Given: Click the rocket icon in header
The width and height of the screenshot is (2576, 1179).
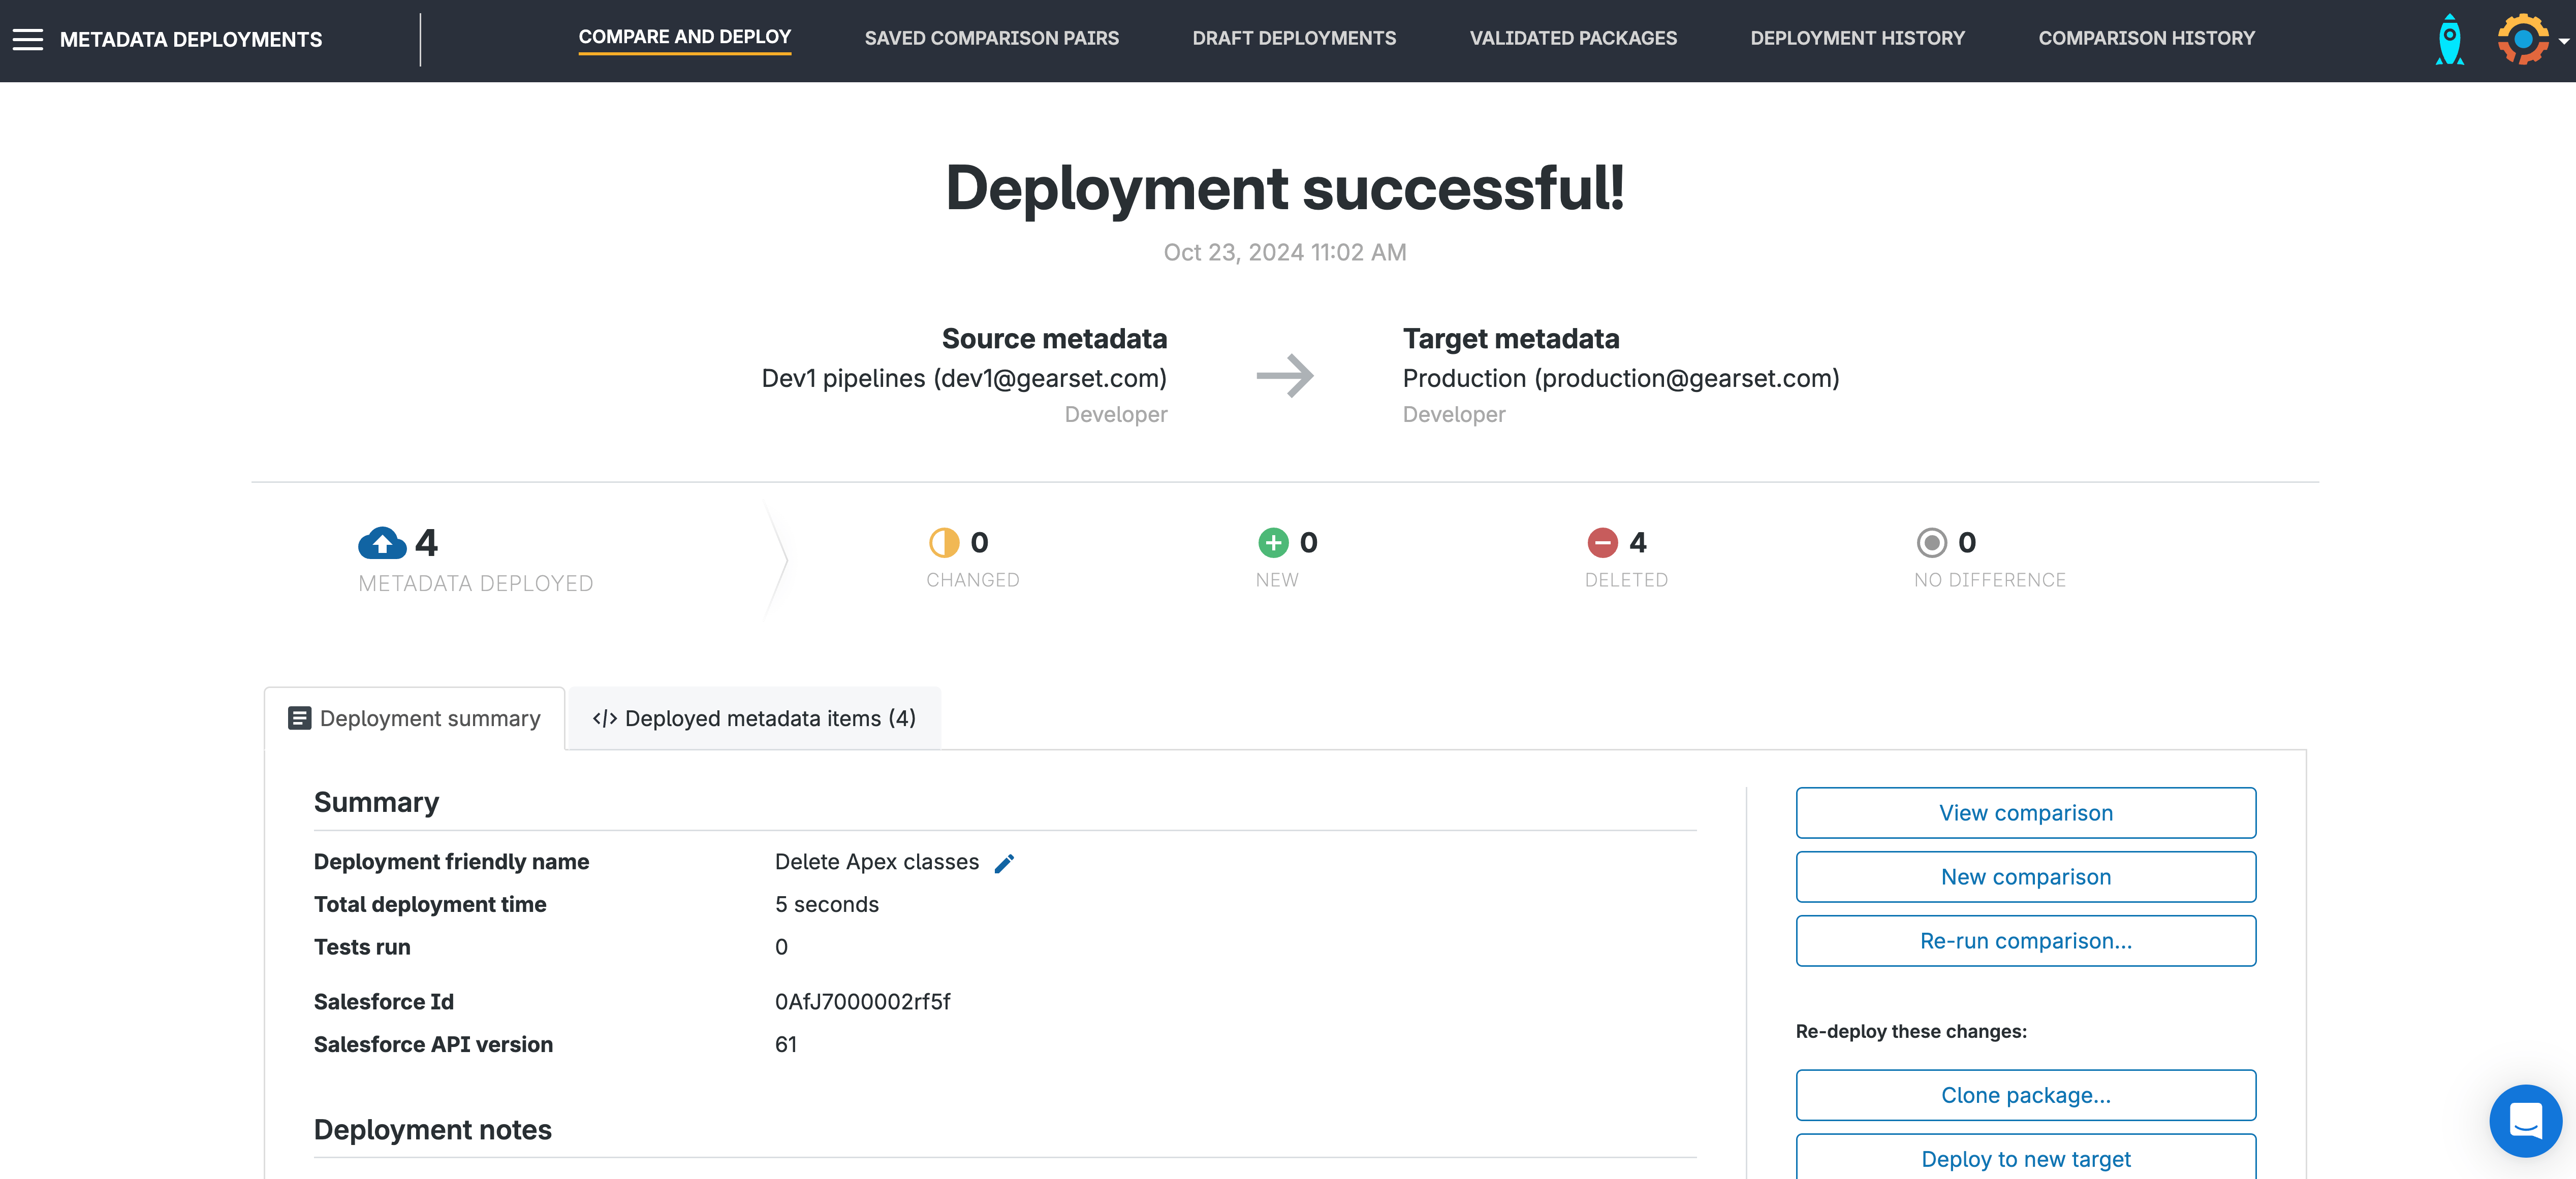Looking at the screenshot, I should (2449, 40).
